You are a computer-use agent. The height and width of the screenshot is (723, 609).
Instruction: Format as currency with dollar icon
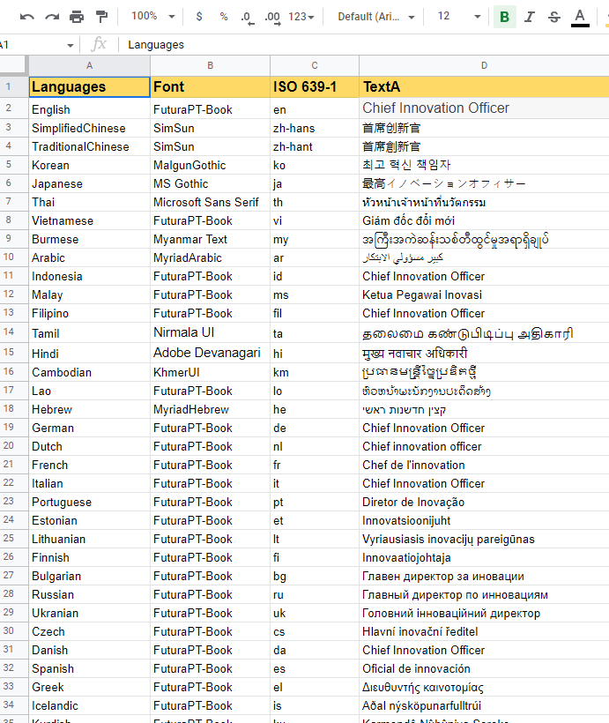(198, 17)
